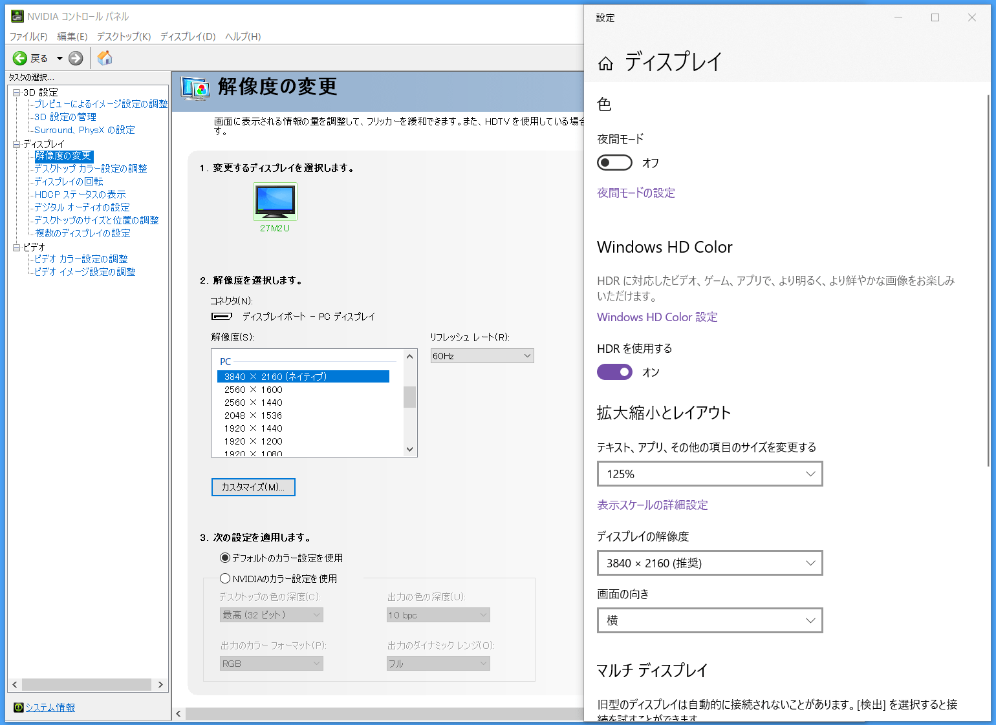Select 解像度の変更 tree item

coord(63,156)
